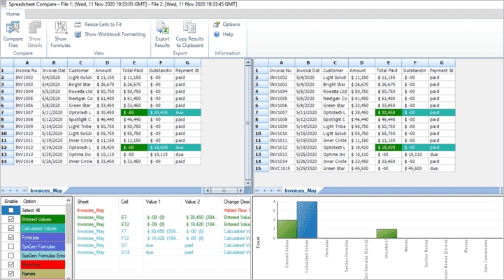Click the left pane's horizontal scroll right arrow
The image size is (504, 280).
coord(240,190)
